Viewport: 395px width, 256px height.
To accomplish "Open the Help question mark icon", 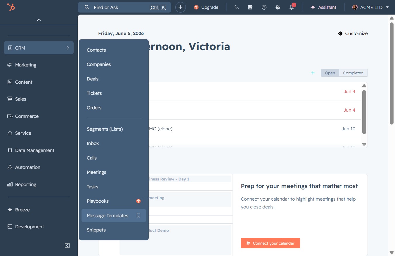I will [x=264, y=7].
